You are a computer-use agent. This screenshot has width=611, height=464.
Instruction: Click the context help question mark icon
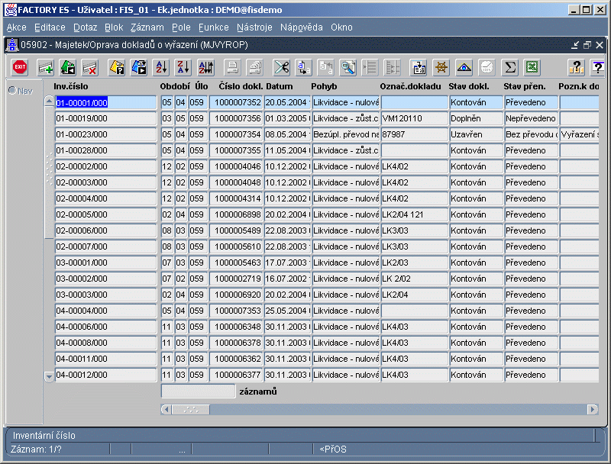click(x=597, y=67)
